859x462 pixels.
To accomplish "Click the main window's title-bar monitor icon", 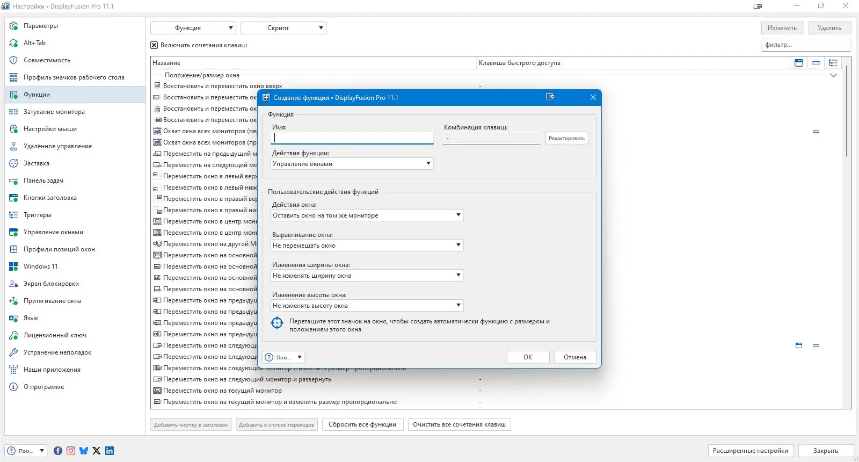I will pyautogui.click(x=758, y=6).
